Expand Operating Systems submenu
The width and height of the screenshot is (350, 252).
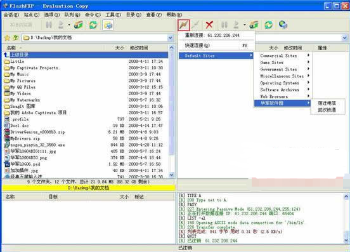(283, 83)
